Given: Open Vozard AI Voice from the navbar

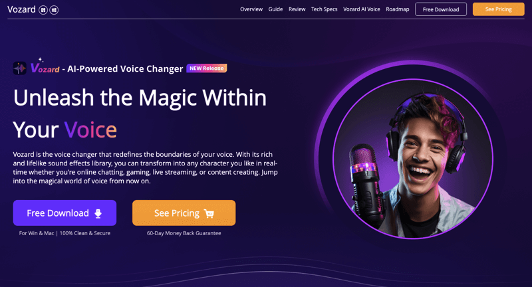Looking at the screenshot, I should [362, 9].
